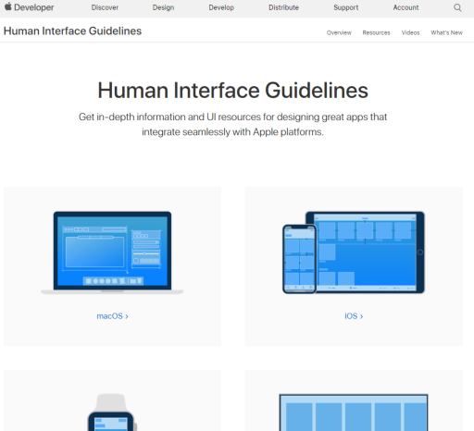Image resolution: width=474 pixels, height=431 pixels.
Task: Open the Distribute menu
Action: point(283,7)
